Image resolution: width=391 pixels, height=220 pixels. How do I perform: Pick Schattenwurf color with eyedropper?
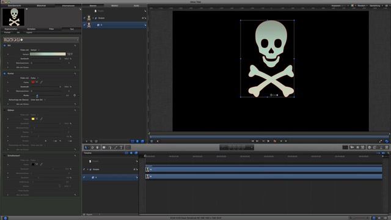pos(41,164)
